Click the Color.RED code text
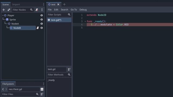 122,25
